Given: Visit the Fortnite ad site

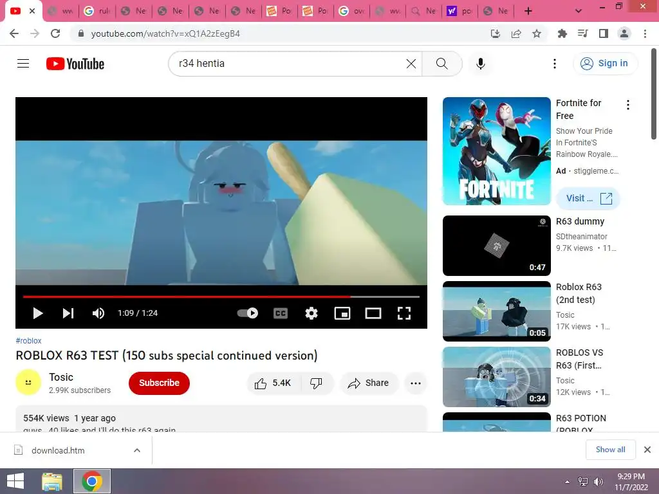Looking at the screenshot, I should [x=588, y=198].
